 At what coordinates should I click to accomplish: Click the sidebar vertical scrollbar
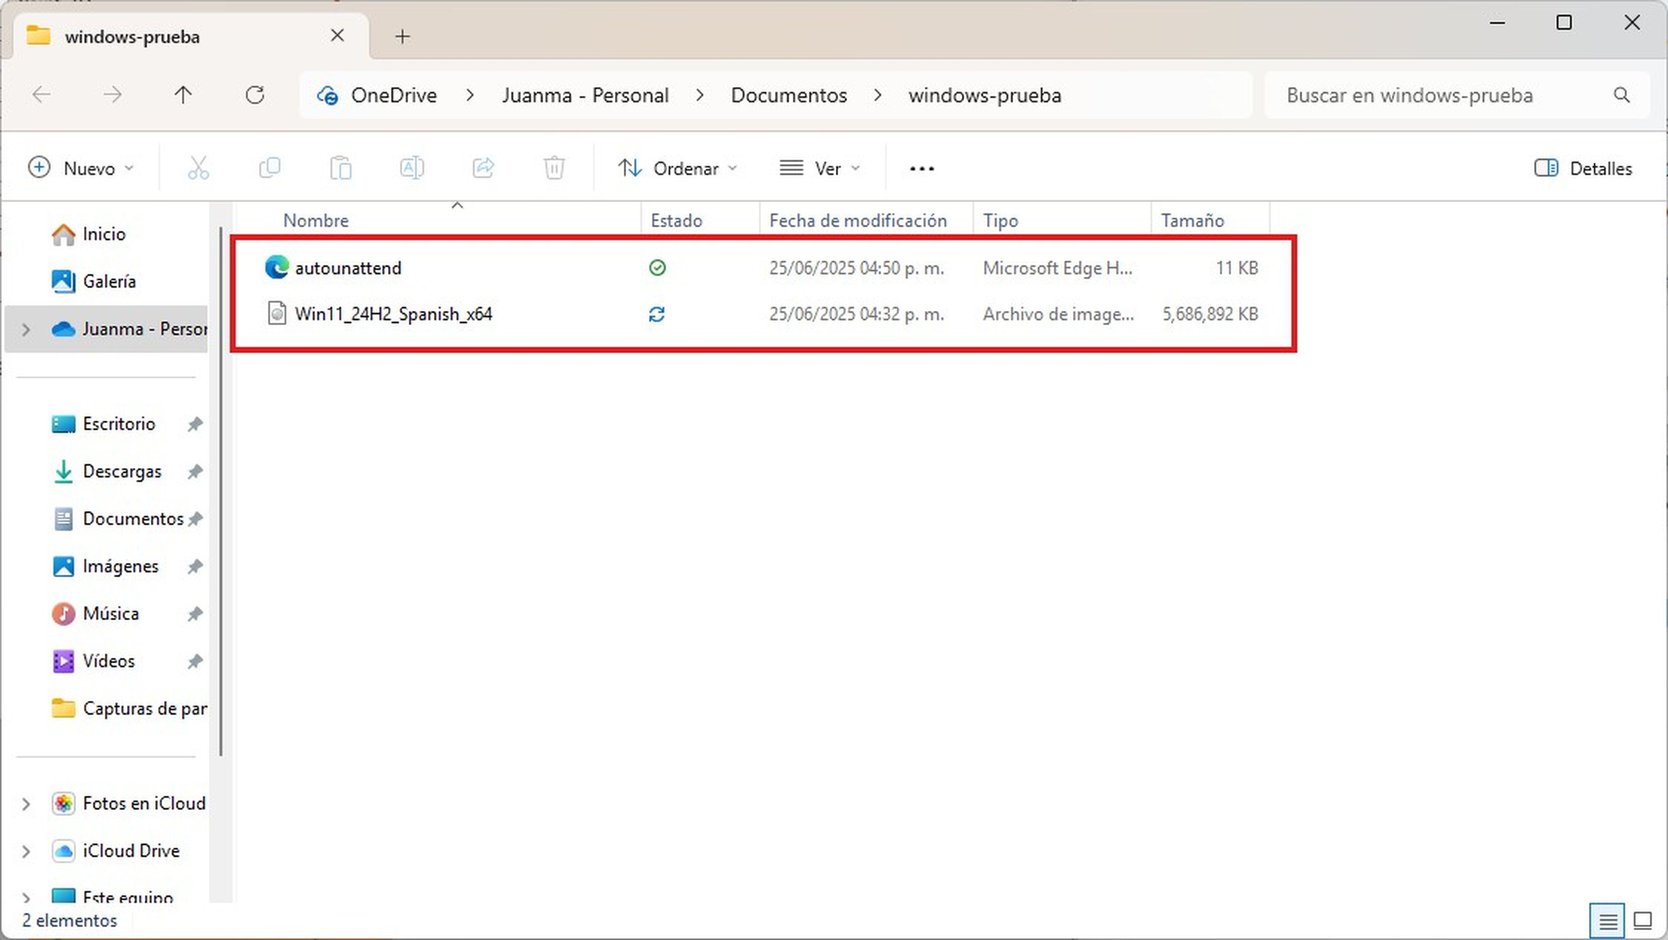pos(221,492)
